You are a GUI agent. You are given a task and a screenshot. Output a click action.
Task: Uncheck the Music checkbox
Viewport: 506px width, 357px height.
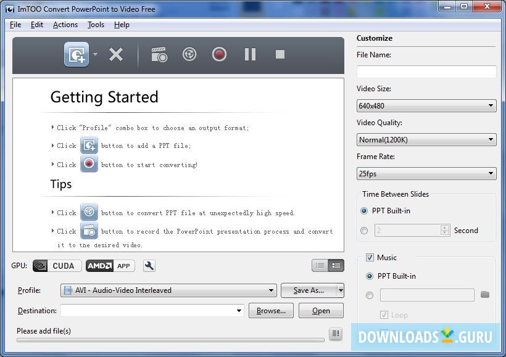point(370,257)
